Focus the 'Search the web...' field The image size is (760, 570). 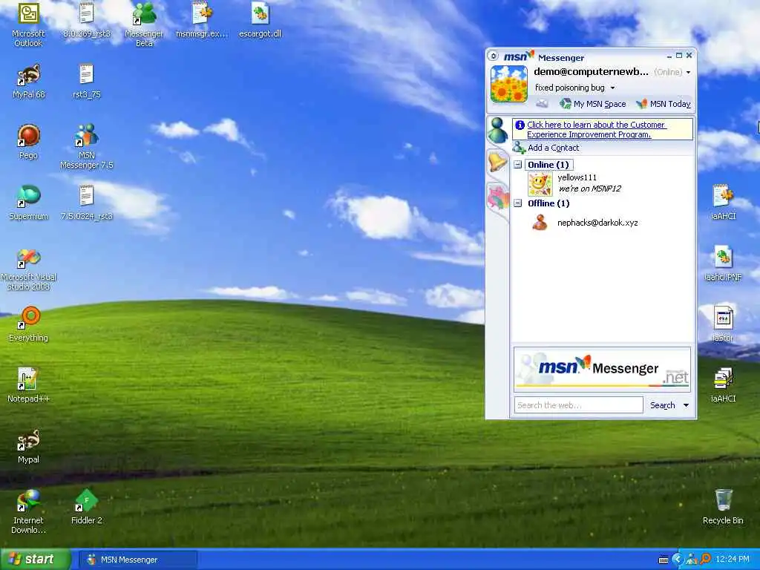(x=579, y=405)
